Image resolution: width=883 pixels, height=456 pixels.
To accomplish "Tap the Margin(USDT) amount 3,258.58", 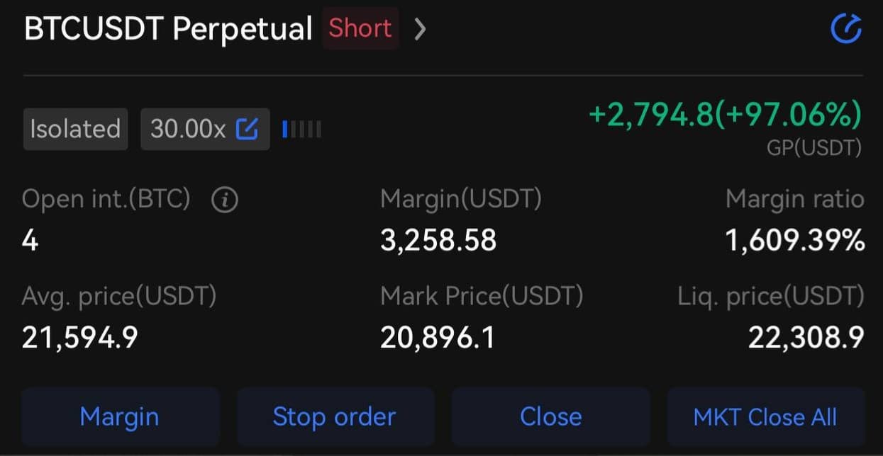I will tap(438, 241).
